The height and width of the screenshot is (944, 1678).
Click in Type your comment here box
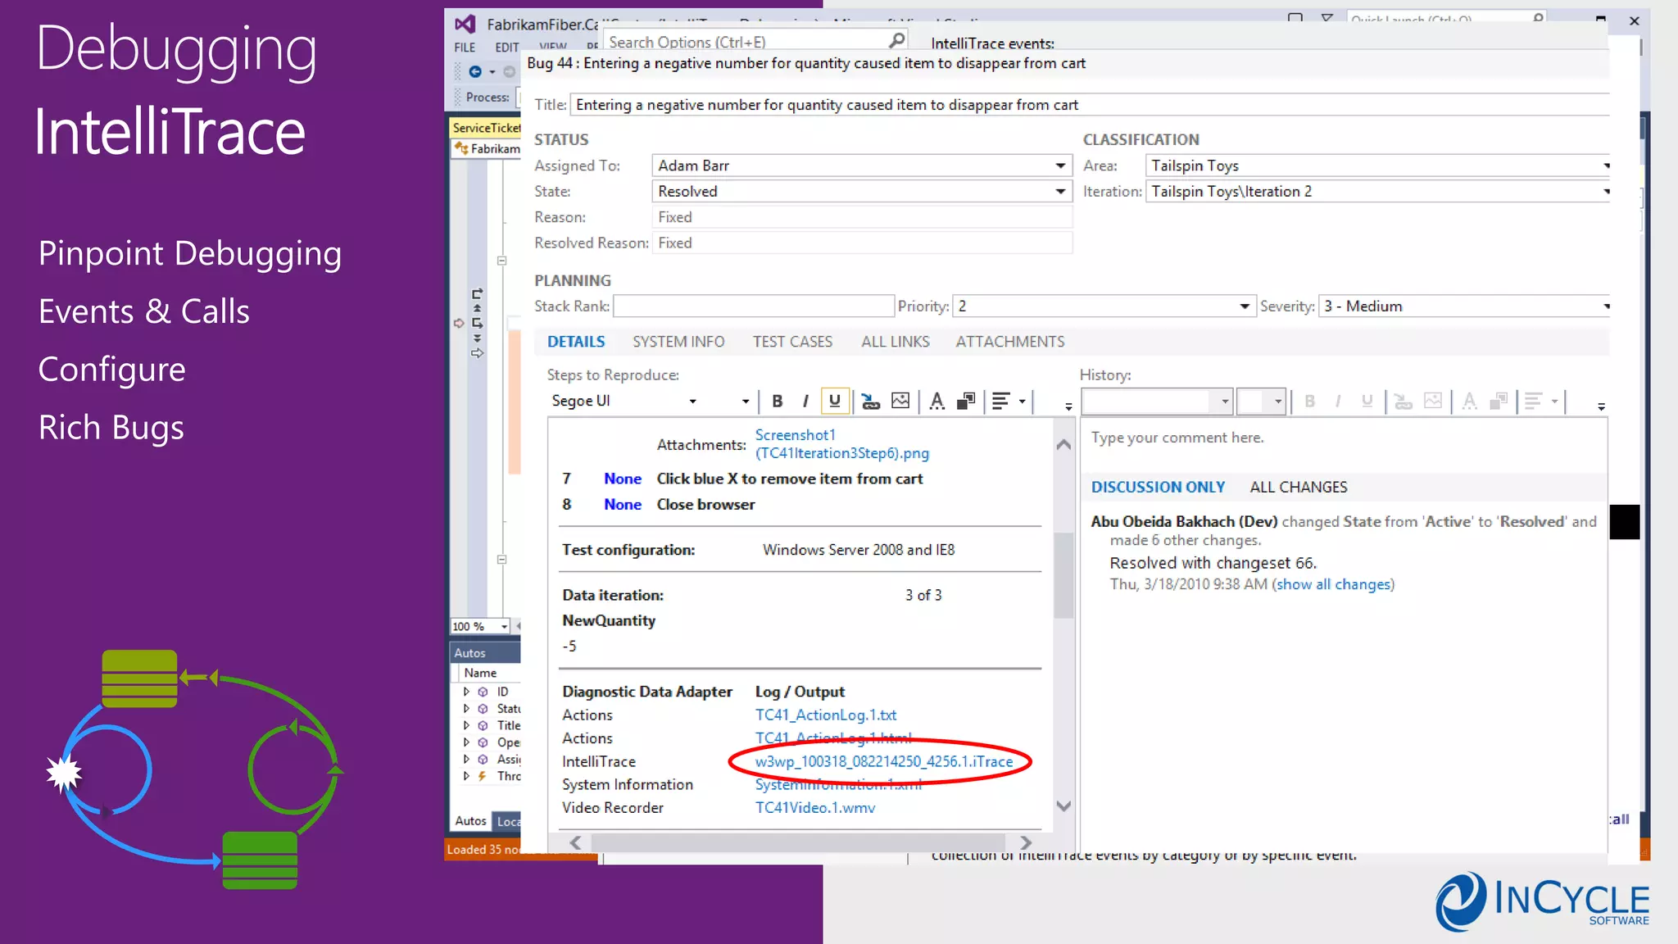pos(1344,444)
